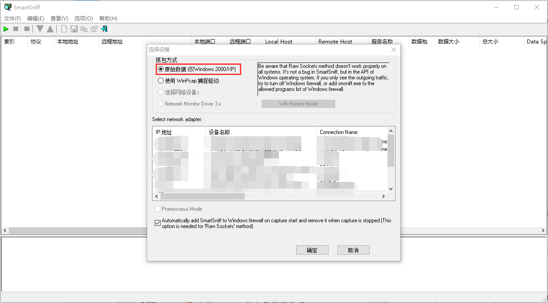Click the 服务名称 column header

[389, 41]
